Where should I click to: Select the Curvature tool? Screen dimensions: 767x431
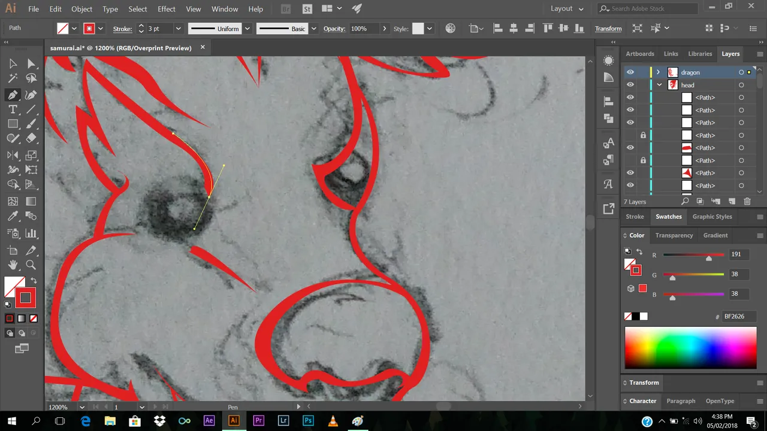tap(31, 95)
